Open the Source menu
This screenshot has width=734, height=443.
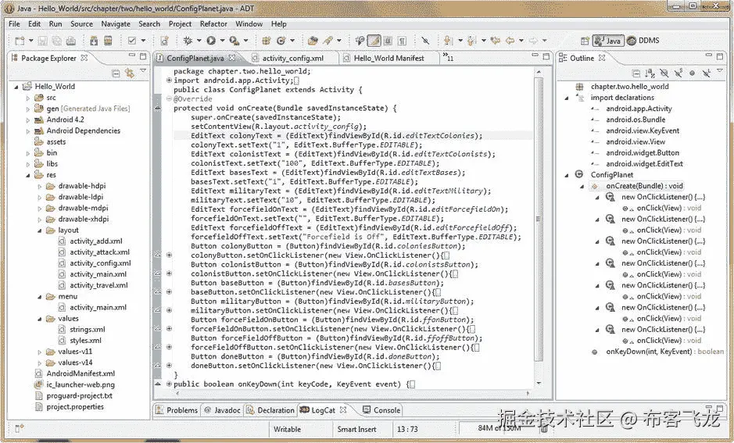81,24
